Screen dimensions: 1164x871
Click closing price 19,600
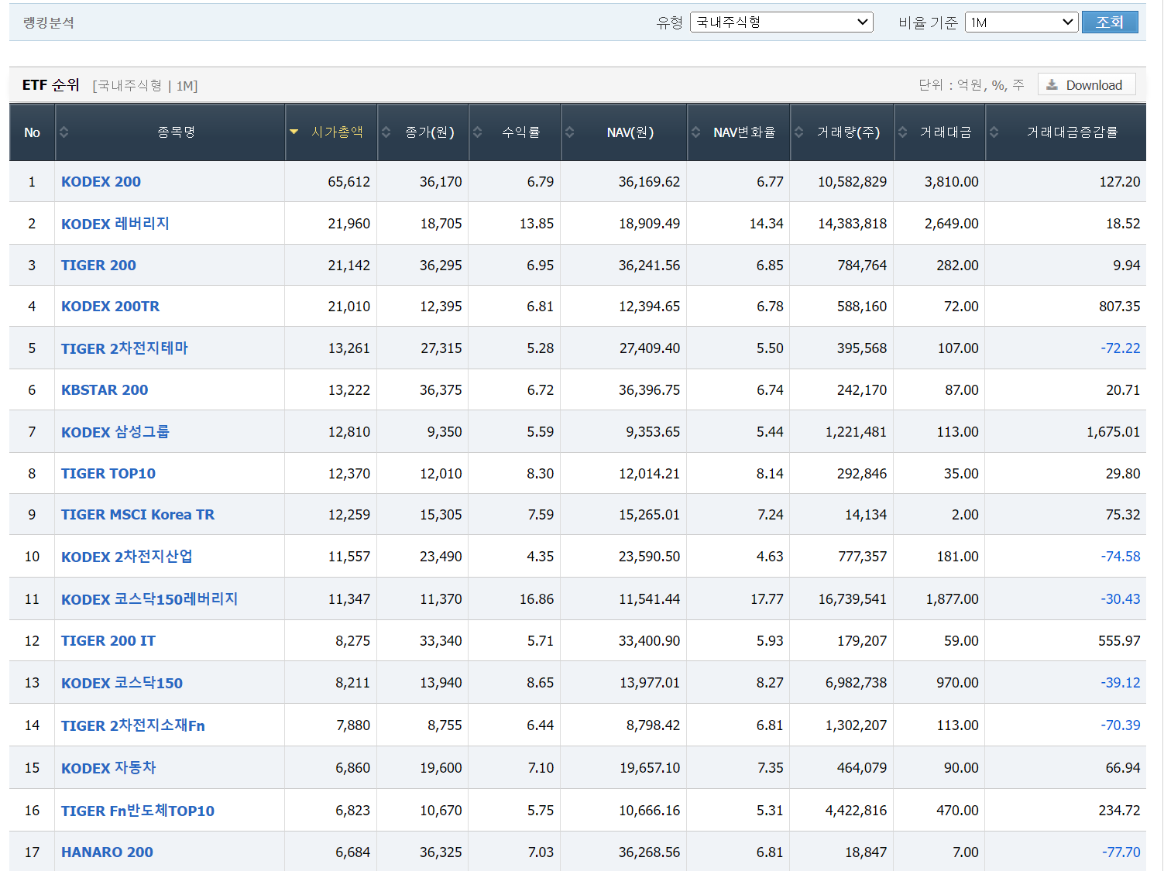[441, 768]
